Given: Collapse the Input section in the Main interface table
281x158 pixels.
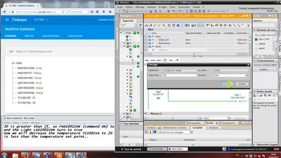Looking at the screenshot, I should click(x=153, y=36).
